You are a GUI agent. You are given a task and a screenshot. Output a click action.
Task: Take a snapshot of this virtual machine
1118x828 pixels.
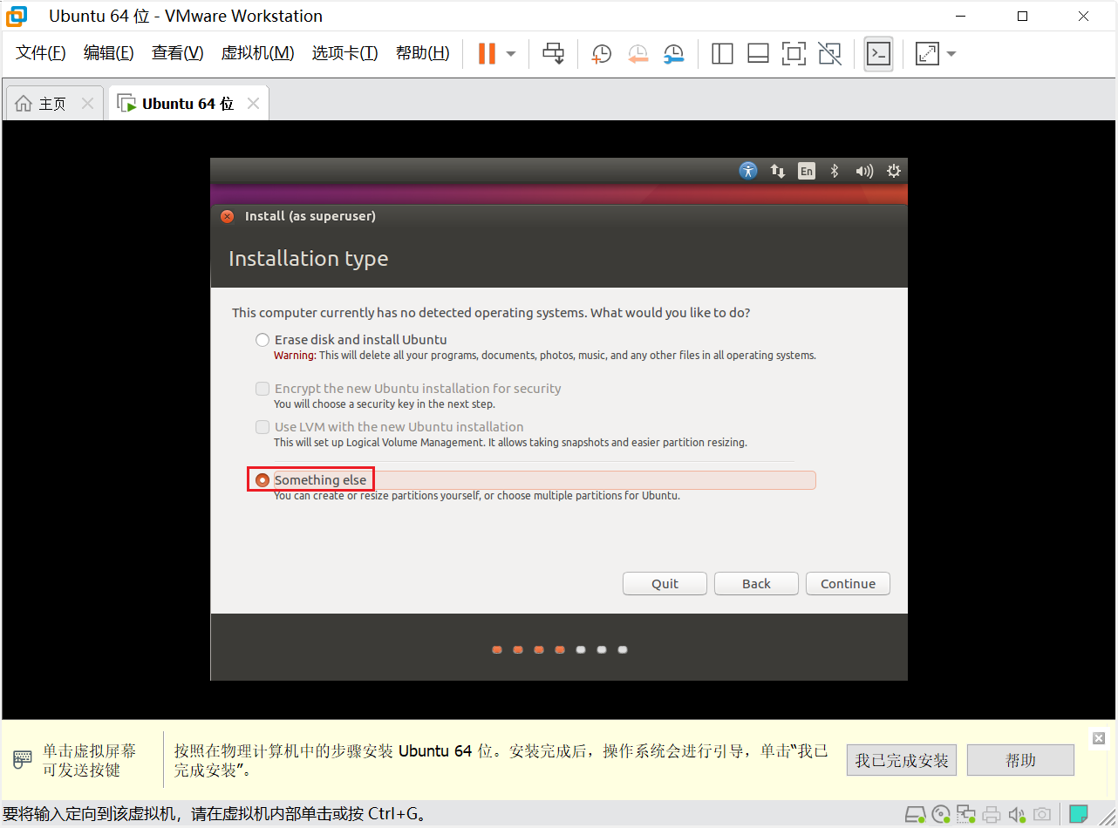click(x=601, y=54)
